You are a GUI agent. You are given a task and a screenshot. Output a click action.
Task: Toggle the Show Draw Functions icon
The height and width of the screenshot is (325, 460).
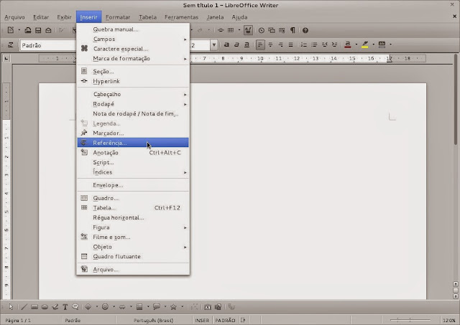(248, 30)
